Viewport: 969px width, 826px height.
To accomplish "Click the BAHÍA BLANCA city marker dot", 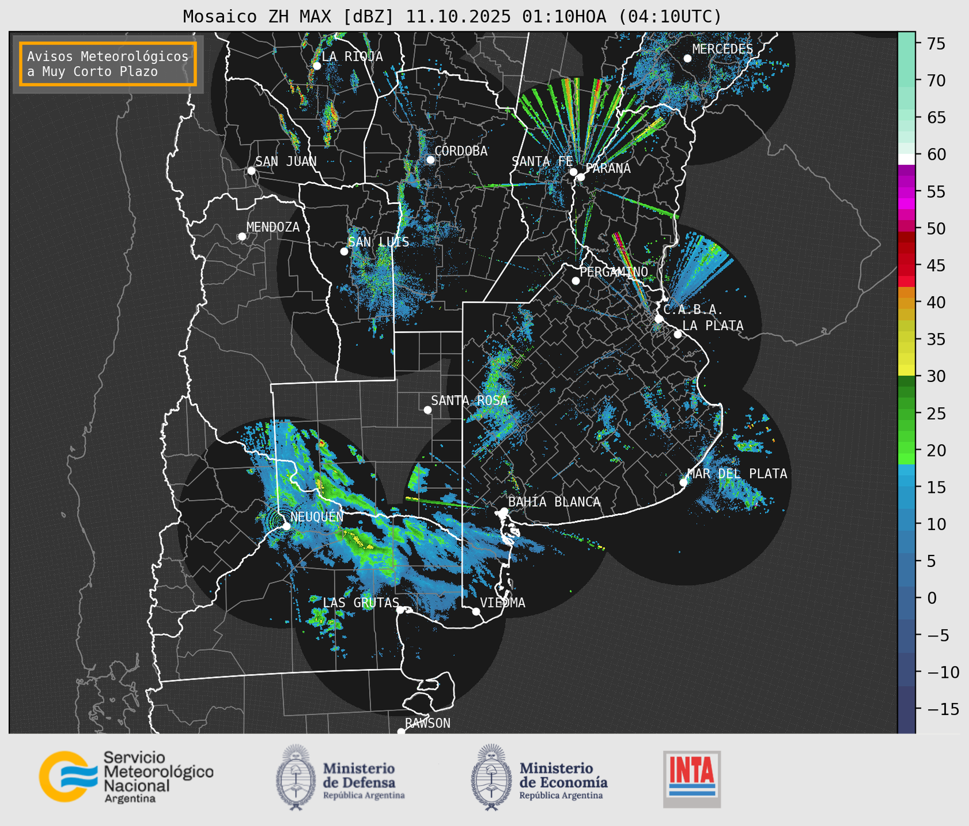I will click(504, 511).
